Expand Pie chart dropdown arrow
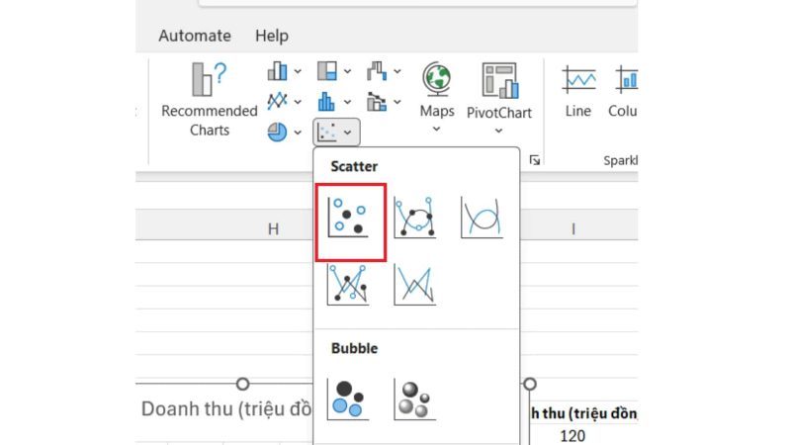 (x=298, y=133)
